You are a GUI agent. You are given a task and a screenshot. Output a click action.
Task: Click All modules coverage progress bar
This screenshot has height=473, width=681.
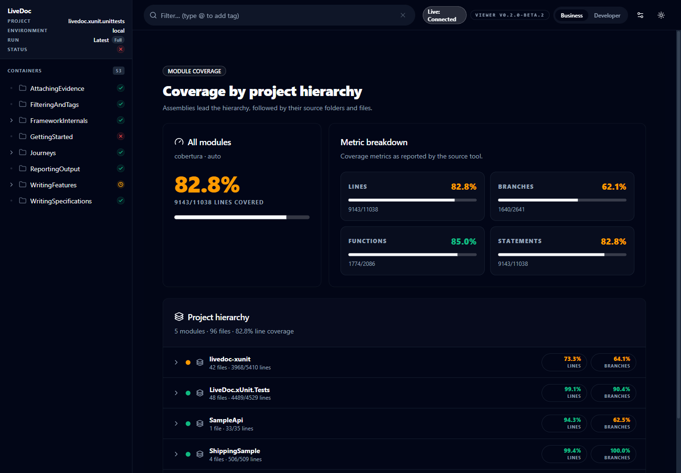tap(242, 217)
